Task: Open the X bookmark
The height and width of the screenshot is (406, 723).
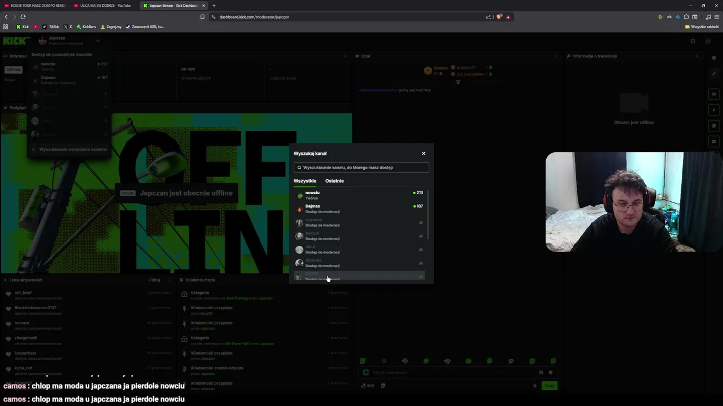Action: pos(68,27)
